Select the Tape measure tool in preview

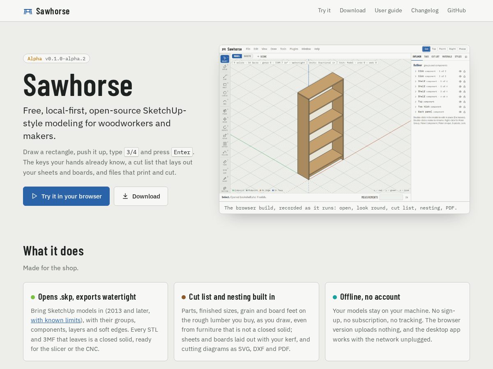click(225, 163)
